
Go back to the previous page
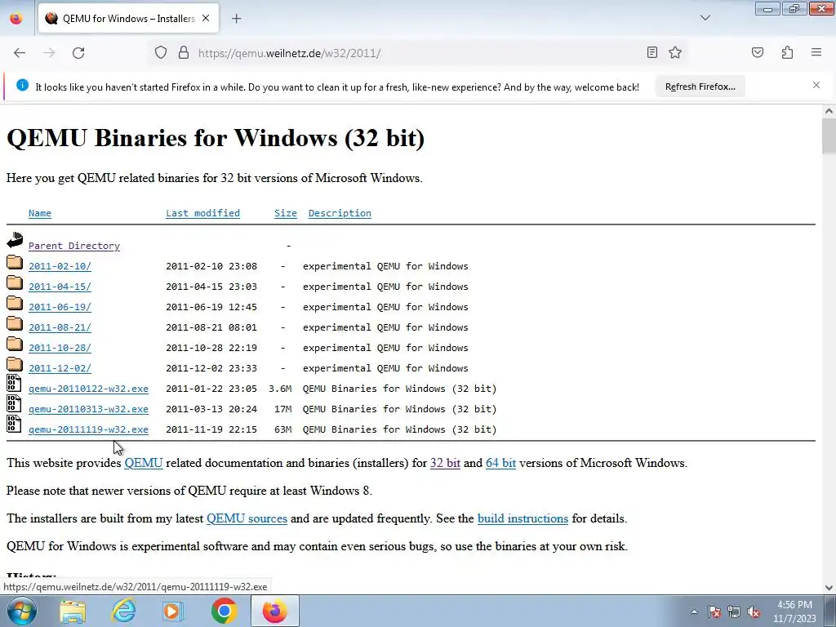[x=20, y=53]
